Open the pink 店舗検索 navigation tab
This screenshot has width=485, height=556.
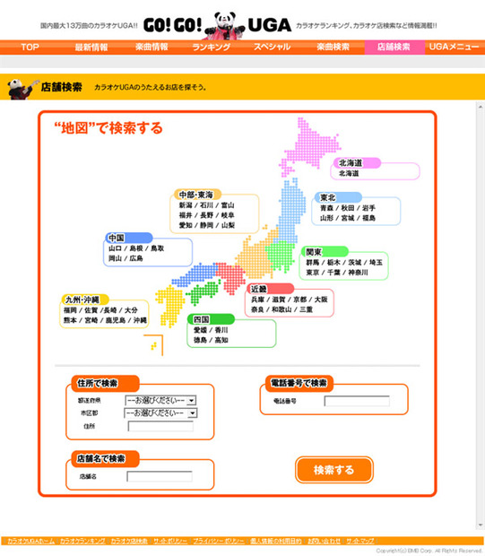394,48
